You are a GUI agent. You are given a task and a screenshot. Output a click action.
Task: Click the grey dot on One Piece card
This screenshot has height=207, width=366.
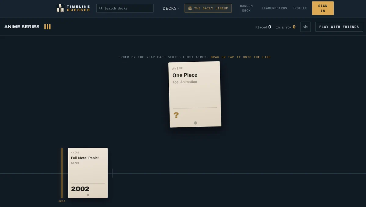click(196, 123)
